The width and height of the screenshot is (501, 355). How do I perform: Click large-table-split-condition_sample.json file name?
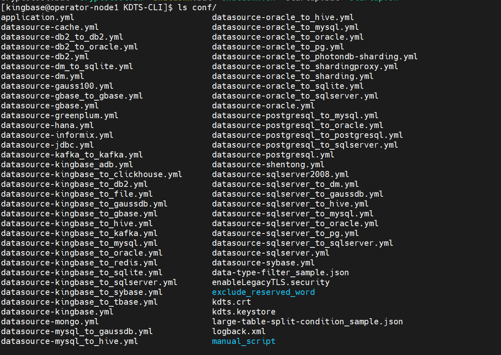(308, 322)
